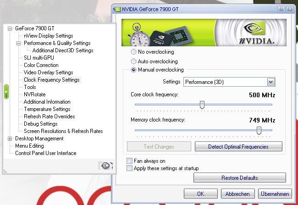This screenshot has height=205, width=298.
Task: Open SLI multi-GPU settings
Action: tap(39, 58)
